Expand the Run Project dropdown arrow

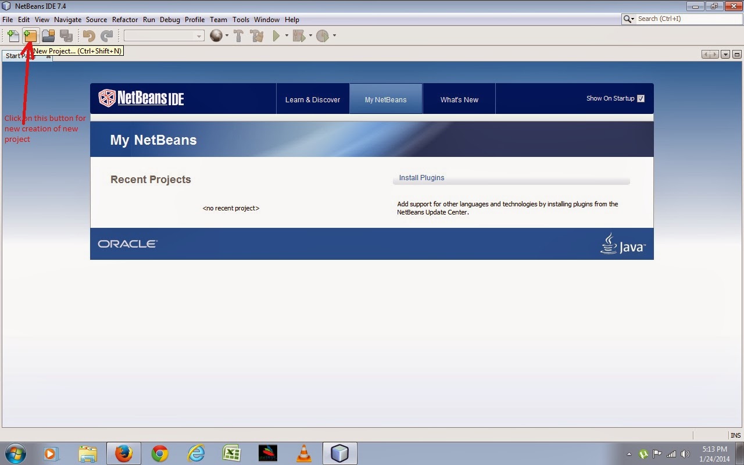pos(287,36)
